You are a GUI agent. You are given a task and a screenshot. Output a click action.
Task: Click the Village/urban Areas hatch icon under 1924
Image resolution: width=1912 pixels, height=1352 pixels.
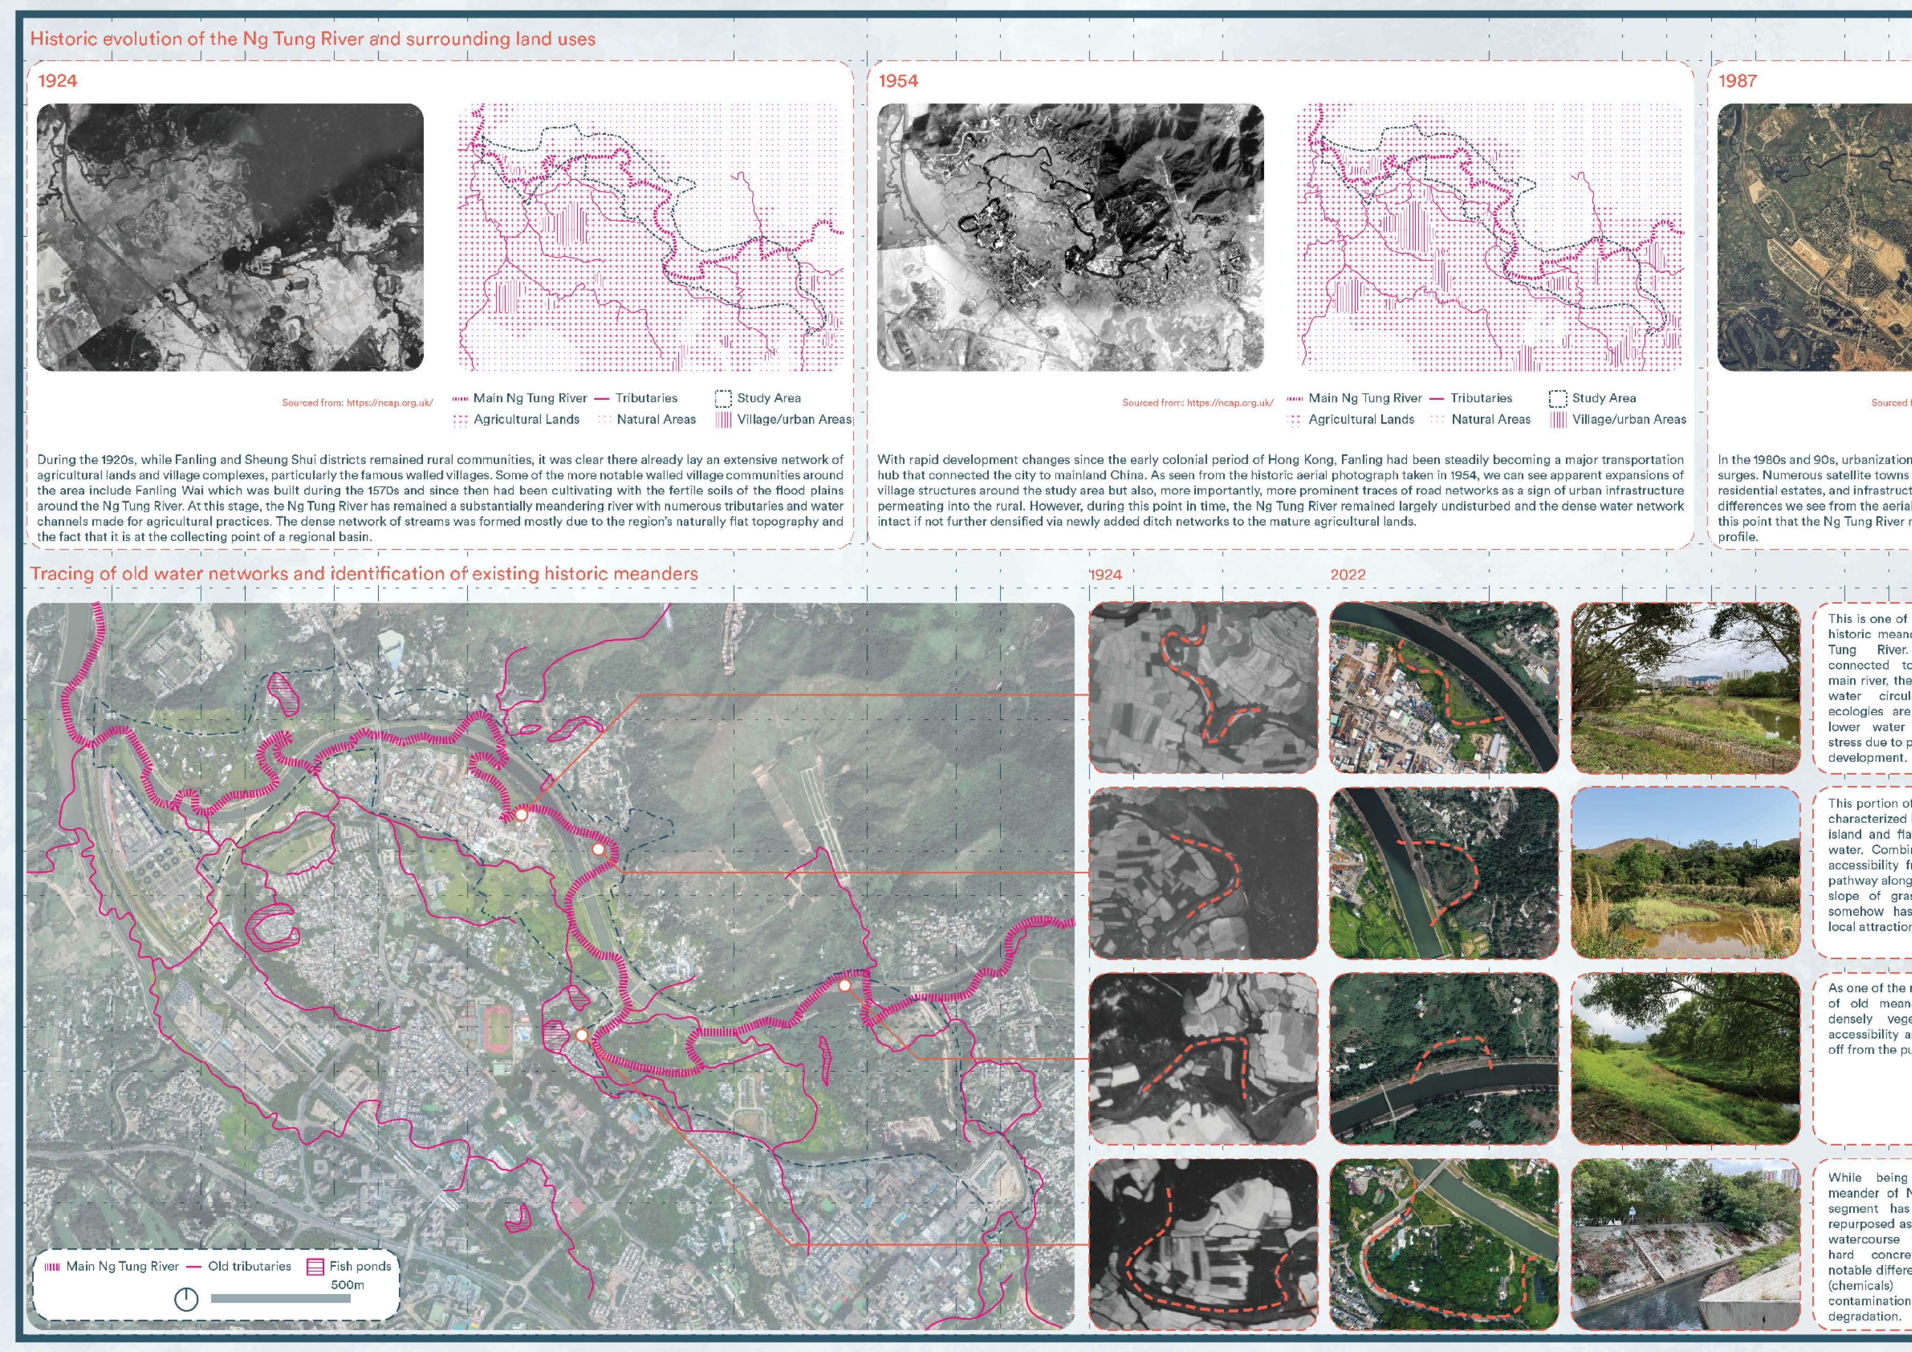pyautogui.click(x=723, y=420)
